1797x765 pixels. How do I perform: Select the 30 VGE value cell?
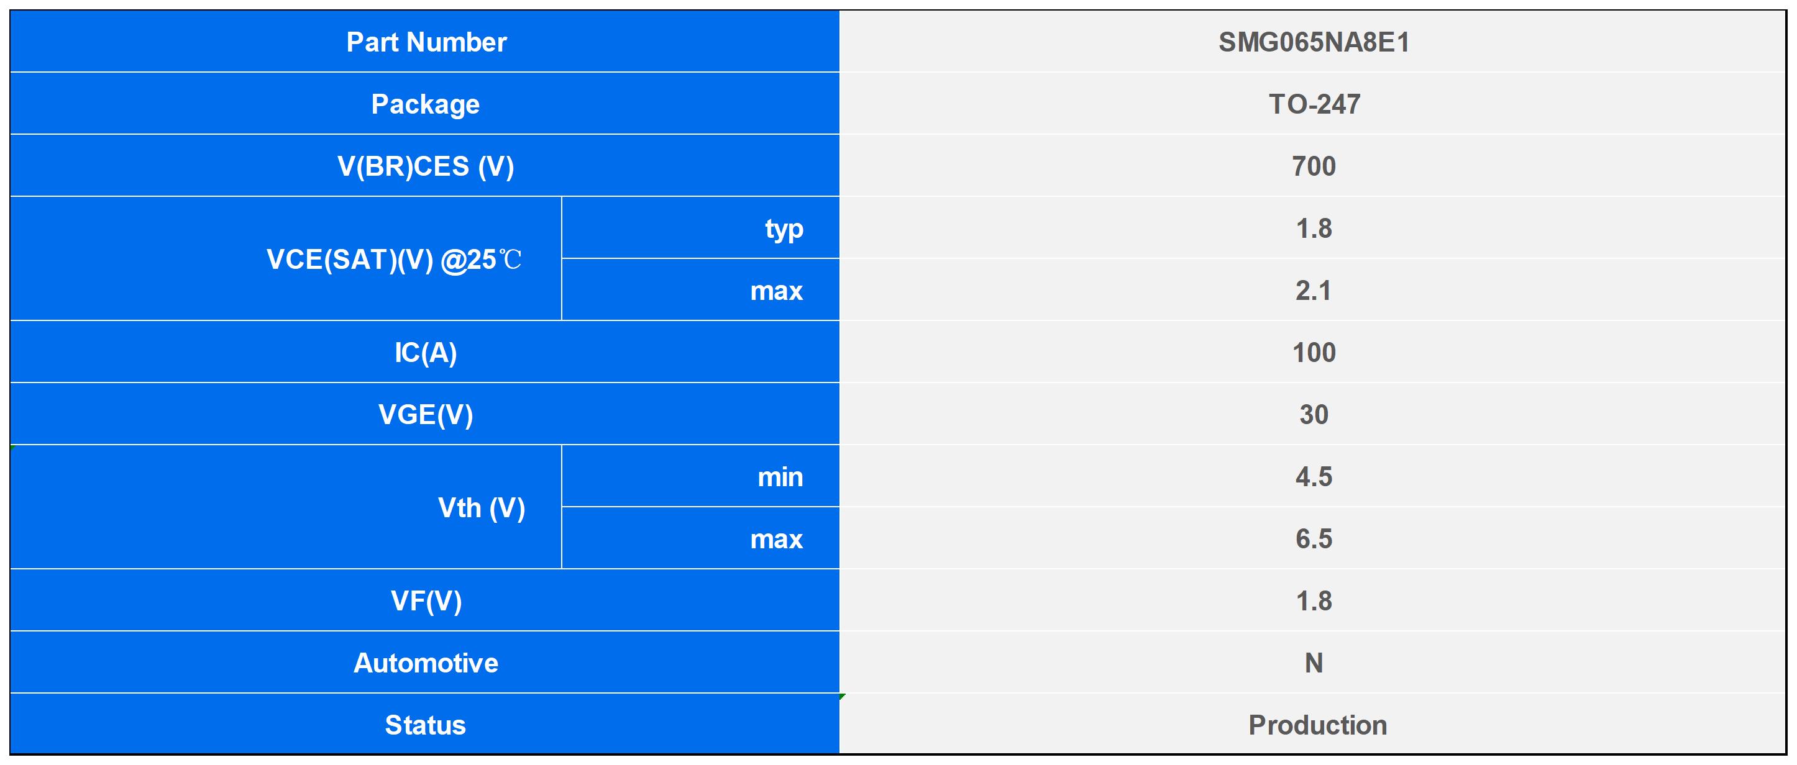coord(1313,415)
